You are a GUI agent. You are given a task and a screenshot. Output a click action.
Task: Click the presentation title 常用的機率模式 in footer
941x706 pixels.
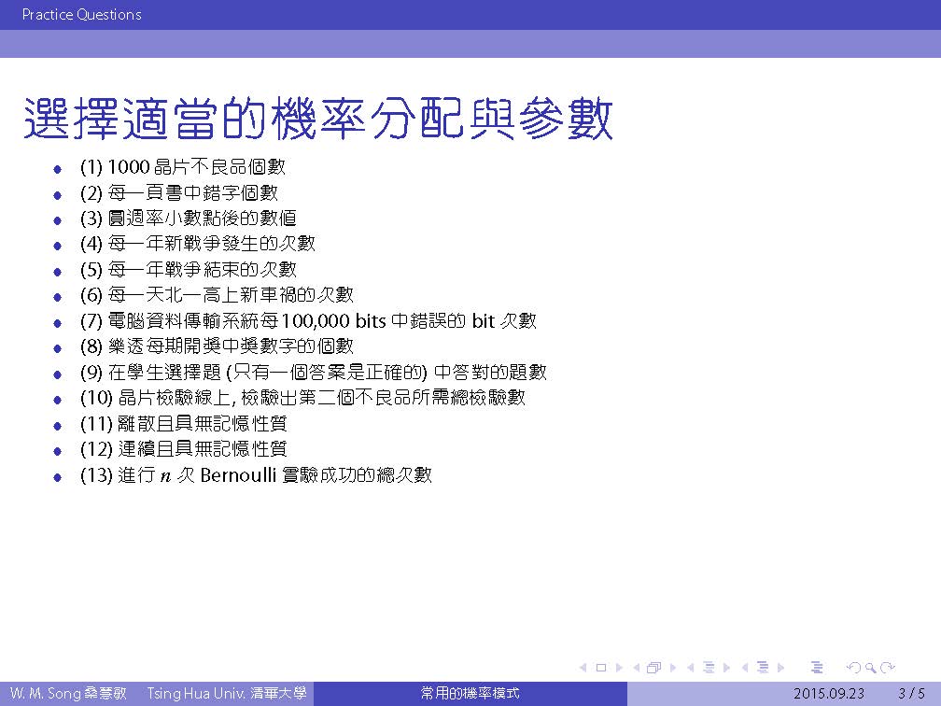click(470, 694)
